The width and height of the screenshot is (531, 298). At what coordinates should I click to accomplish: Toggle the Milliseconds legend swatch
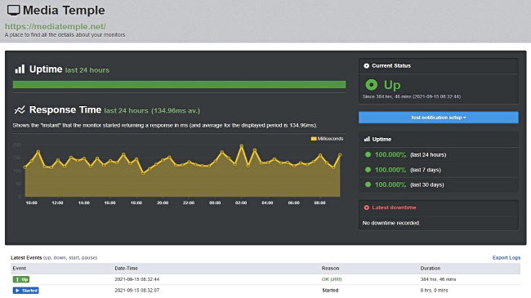coord(314,139)
